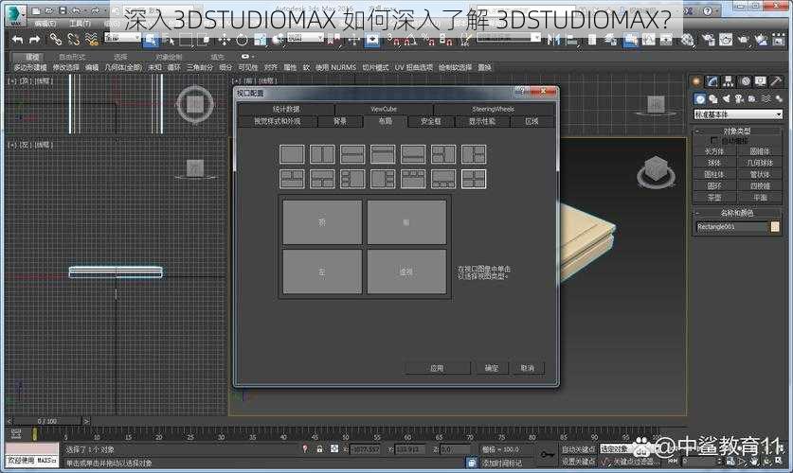The width and height of the screenshot is (793, 473).
Task: Switch to the ViewCube tab
Action: [384, 109]
